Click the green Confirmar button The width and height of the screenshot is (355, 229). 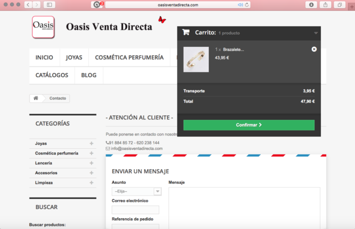tap(249, 125)
